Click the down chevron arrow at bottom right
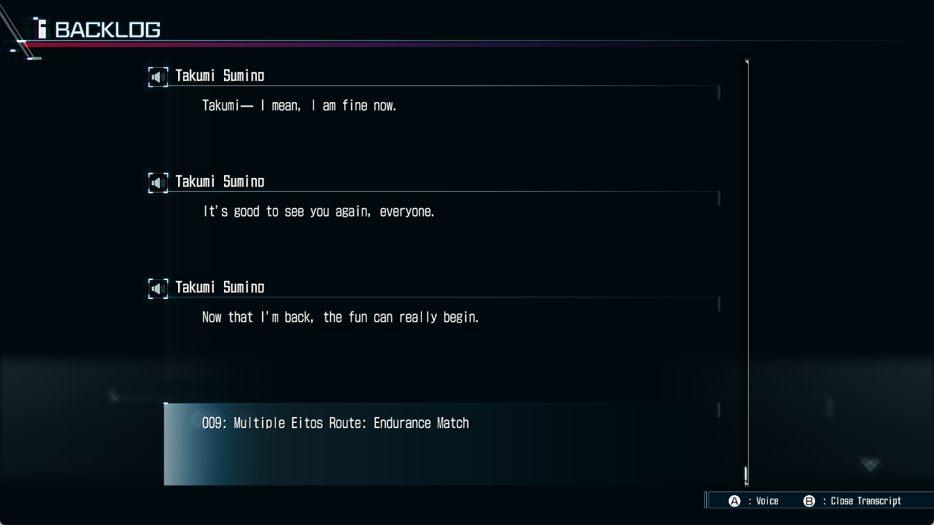934x525 pixels. [x=870, y=464]
